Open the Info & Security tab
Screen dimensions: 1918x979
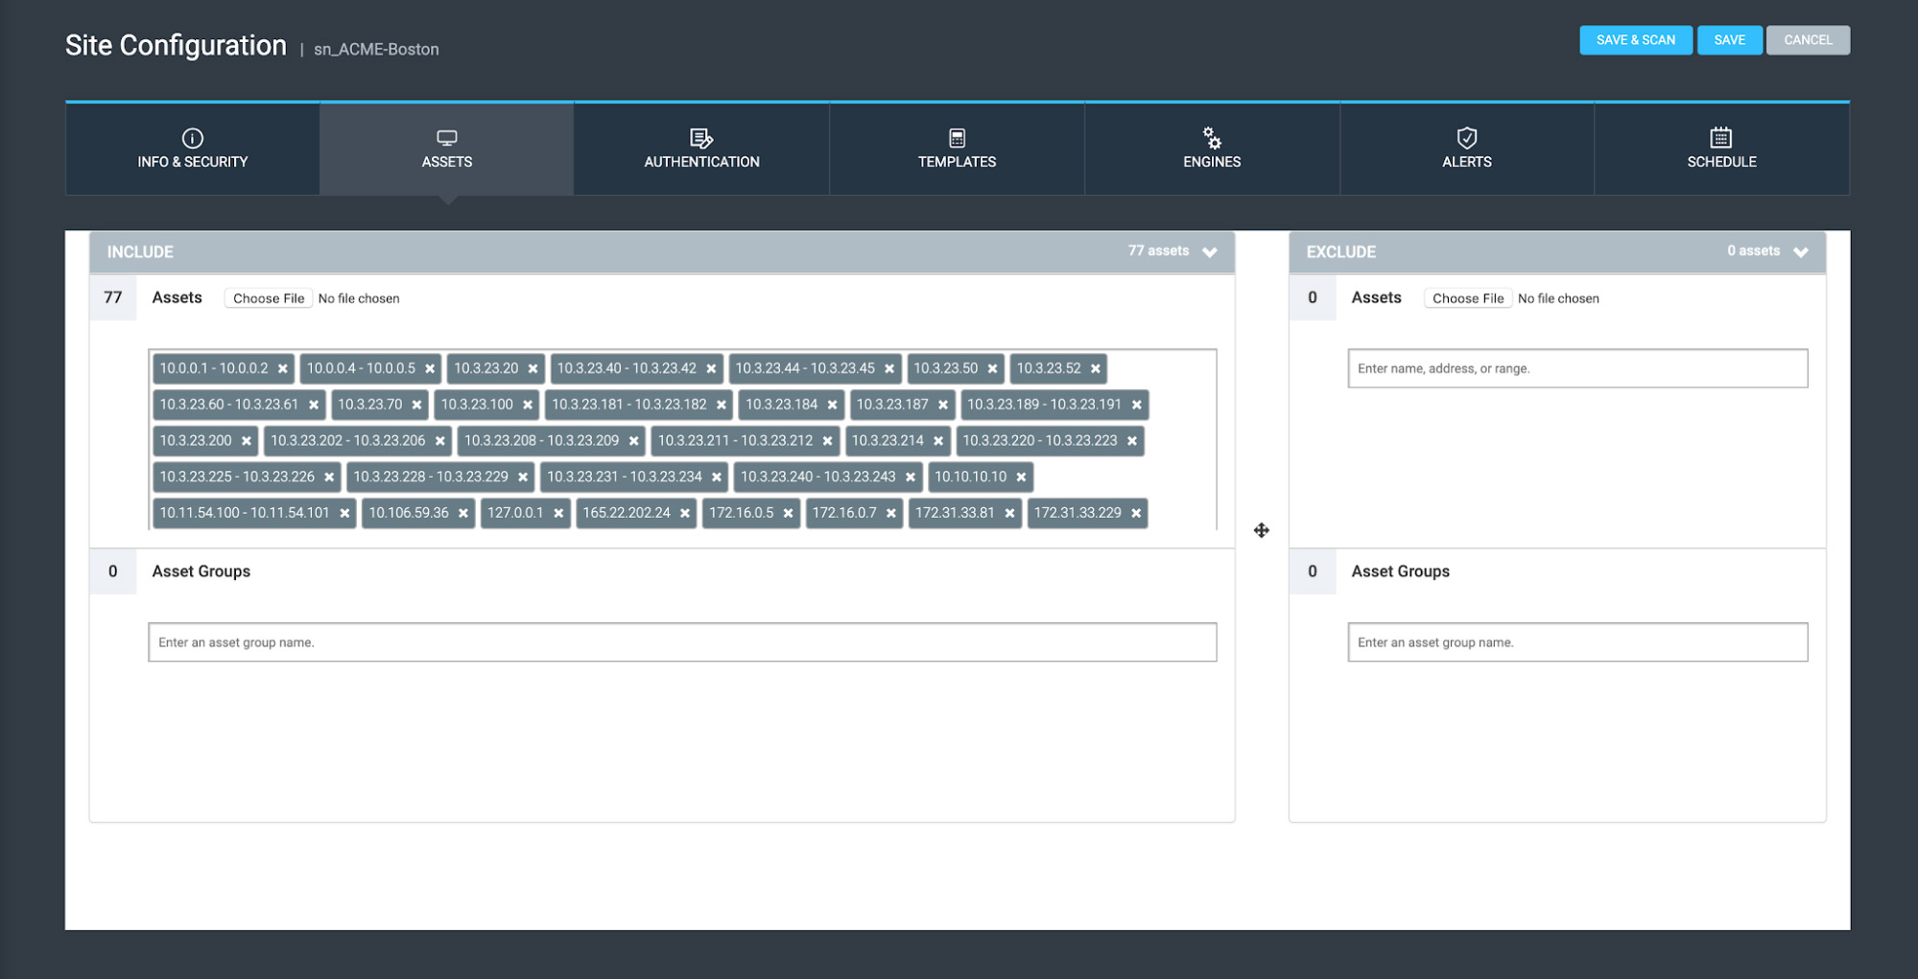tap(192, 150)
